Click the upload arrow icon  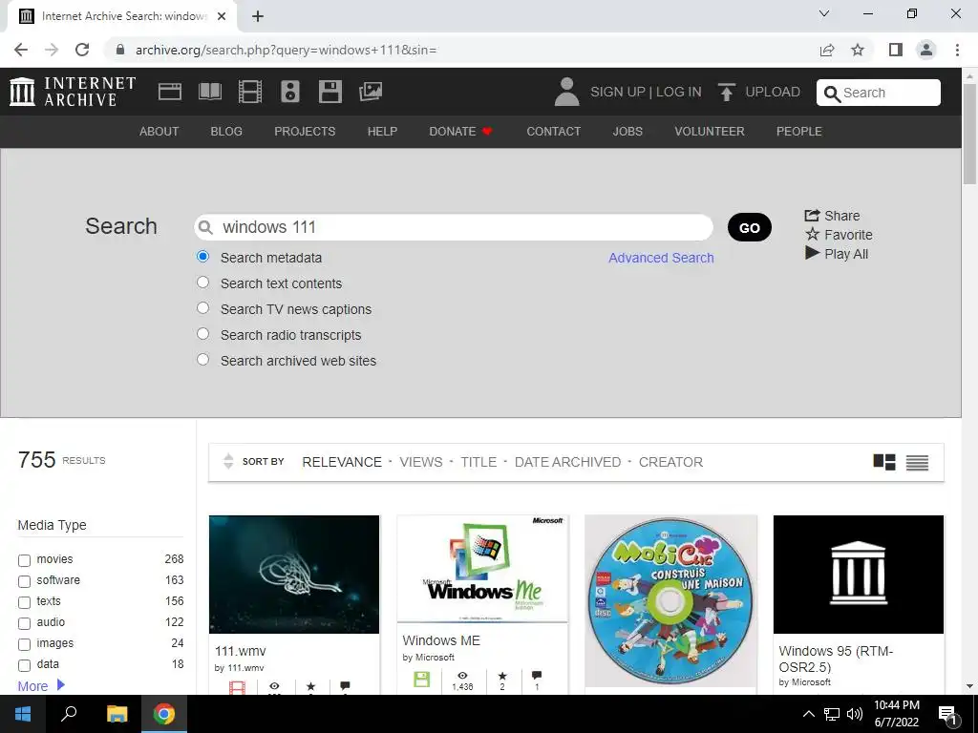[726, 92]
